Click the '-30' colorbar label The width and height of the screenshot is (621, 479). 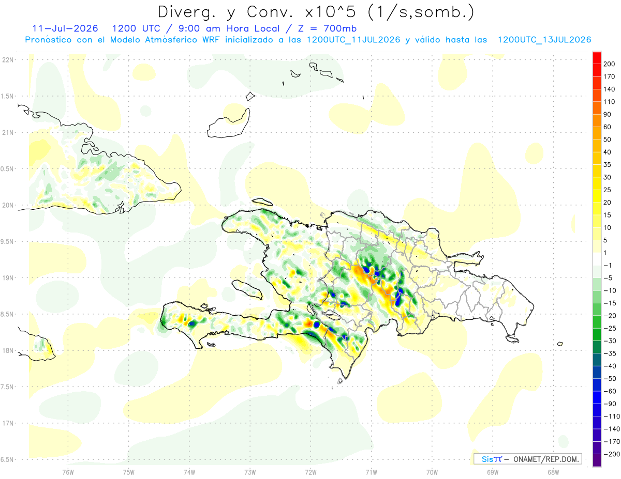pyautogui.click(x=610, y=341)
